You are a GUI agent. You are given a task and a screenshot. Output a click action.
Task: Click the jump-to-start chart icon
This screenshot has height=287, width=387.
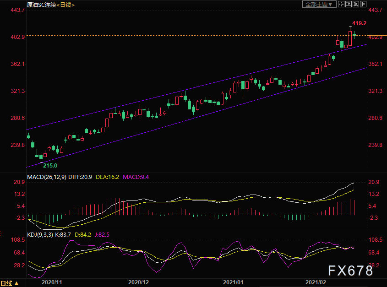349,4
